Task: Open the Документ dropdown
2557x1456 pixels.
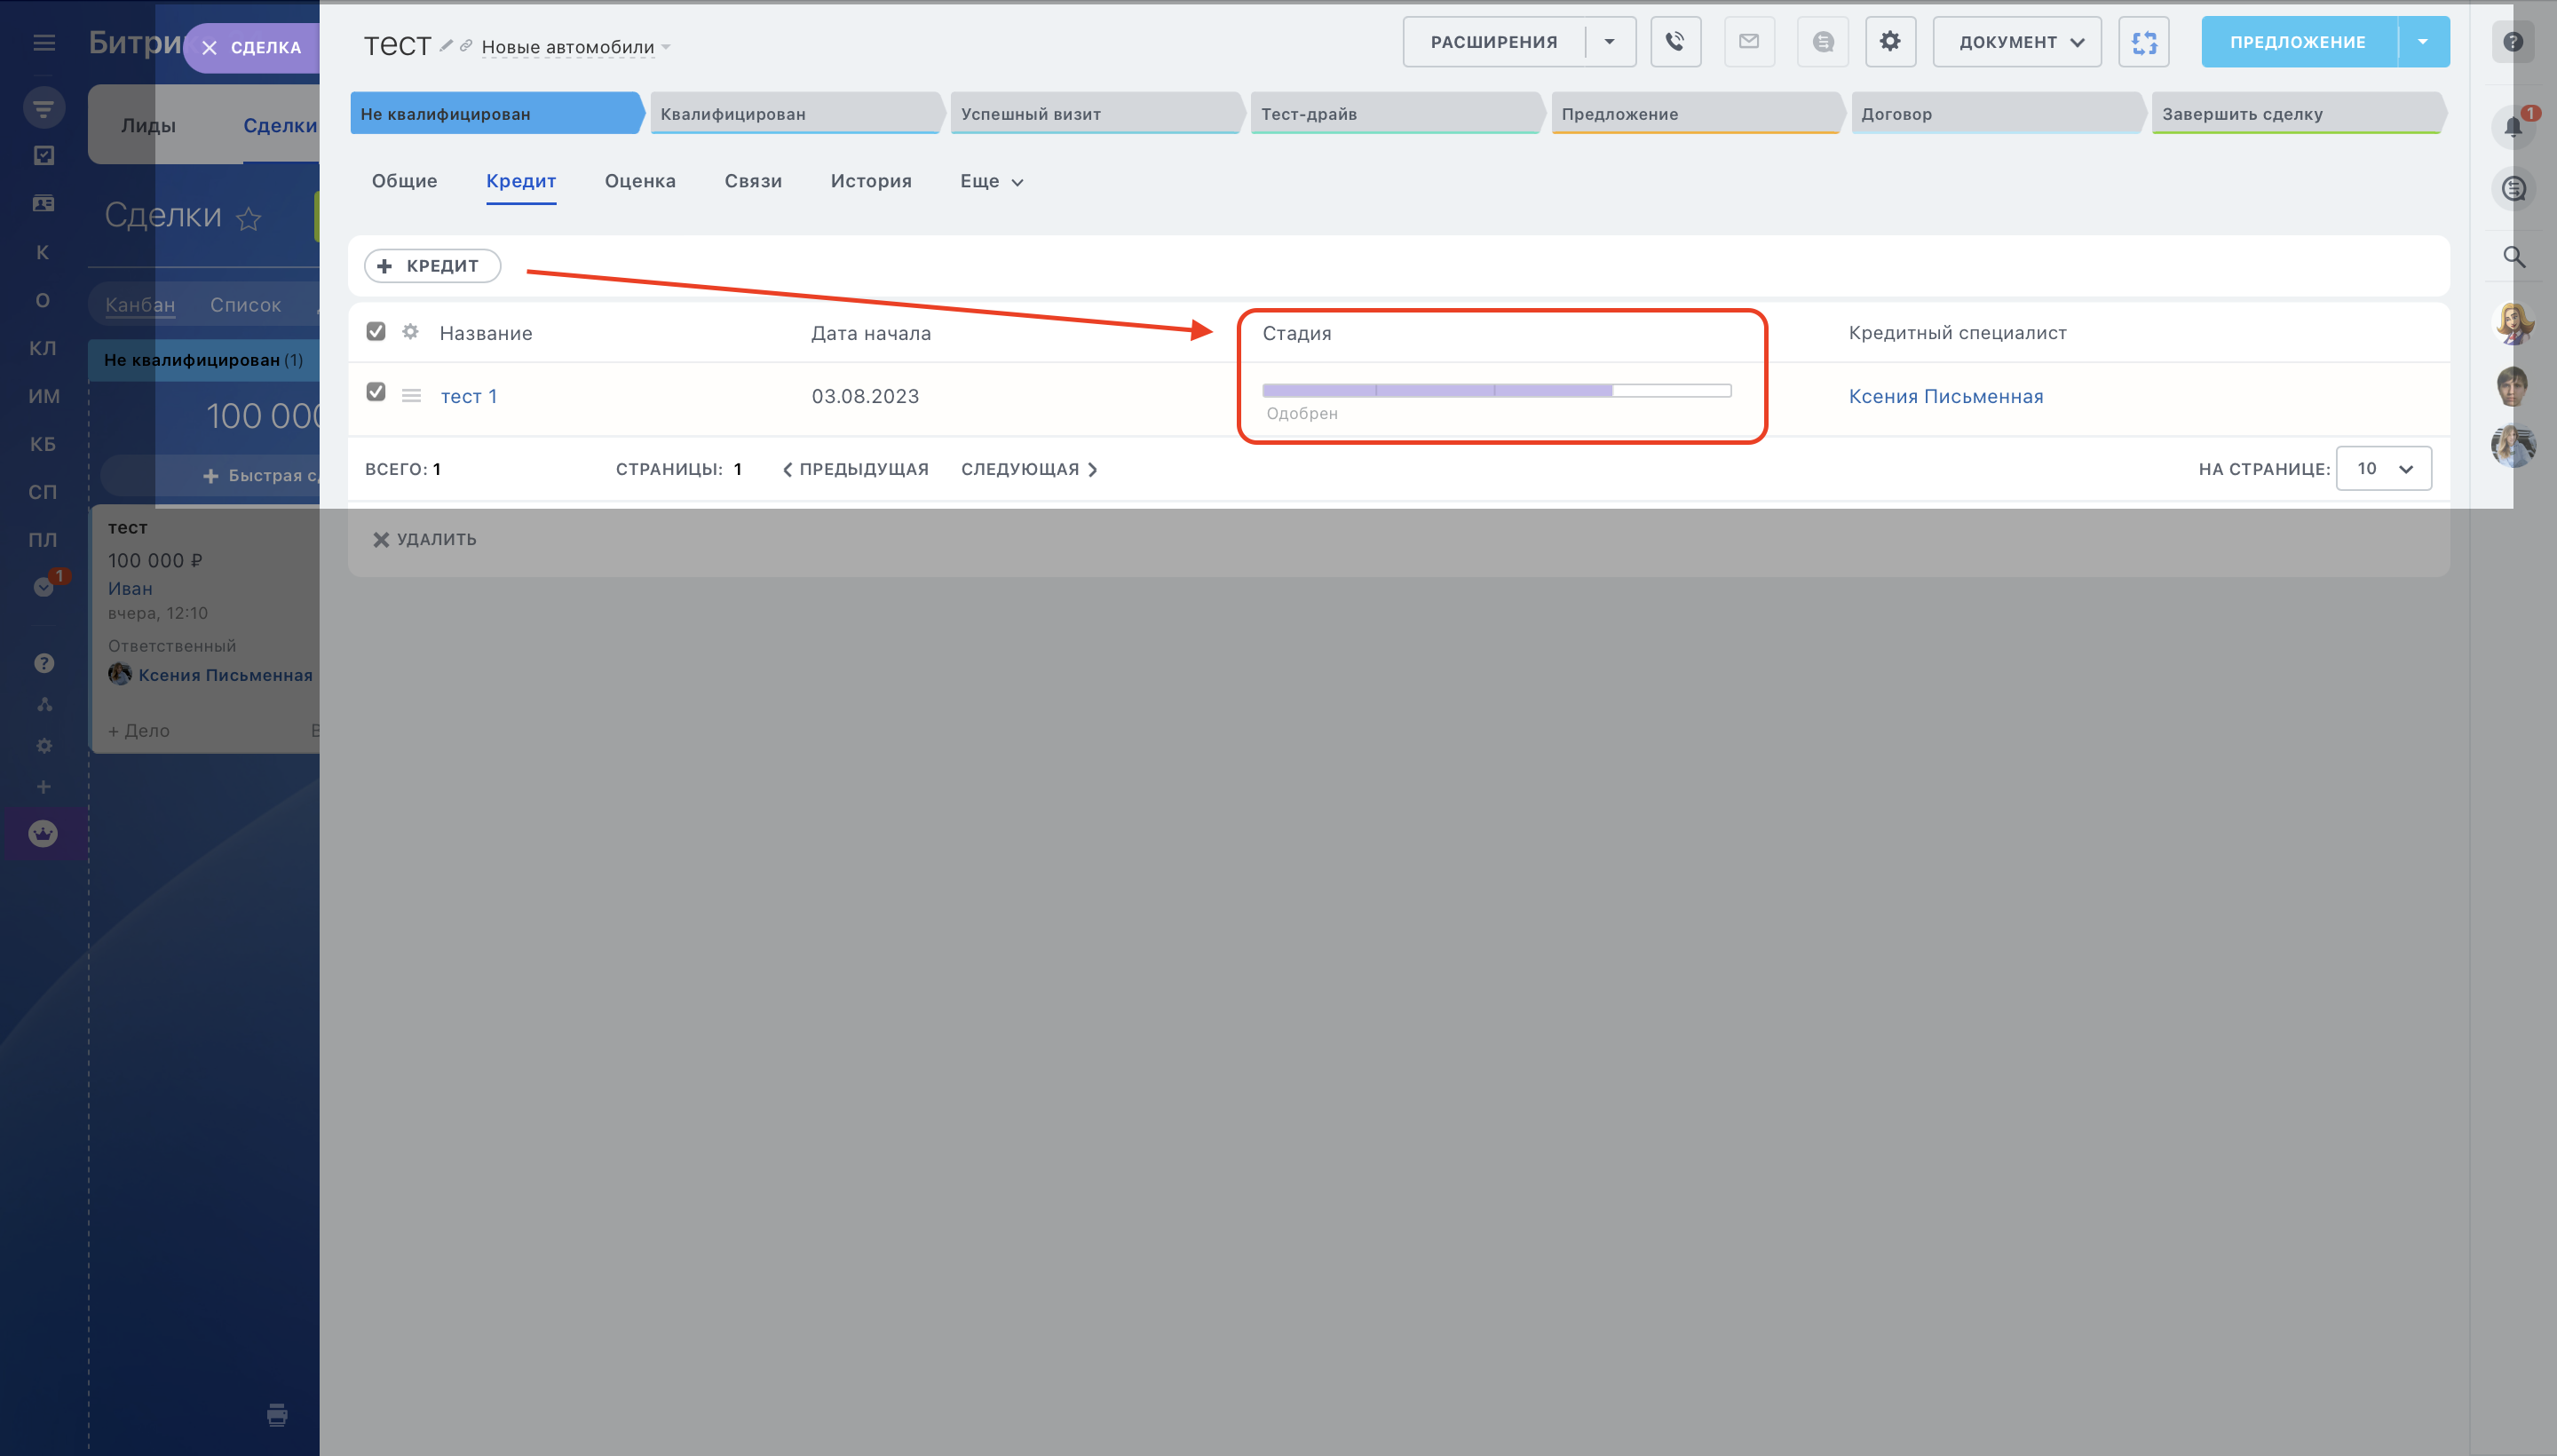Action: coord(2018,42)
